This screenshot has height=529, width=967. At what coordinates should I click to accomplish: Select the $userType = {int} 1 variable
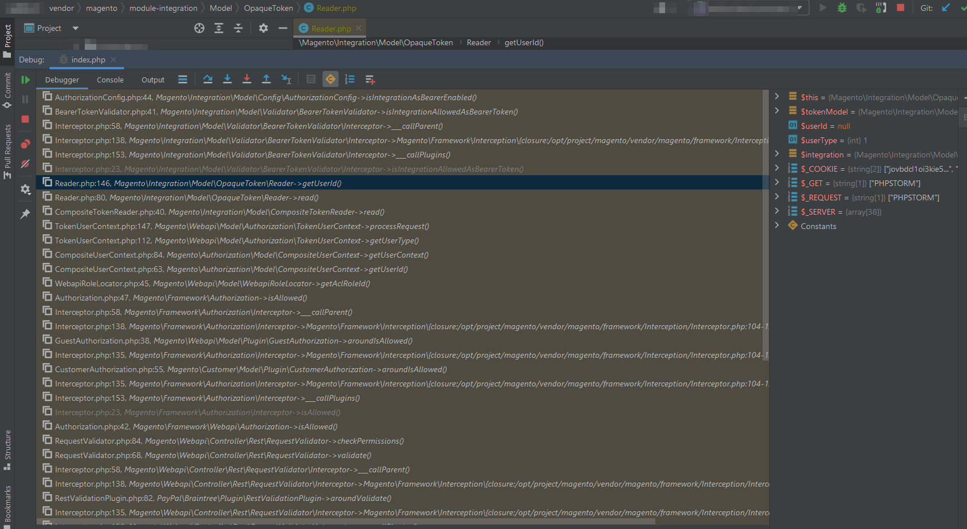click(x=834, y=140)
